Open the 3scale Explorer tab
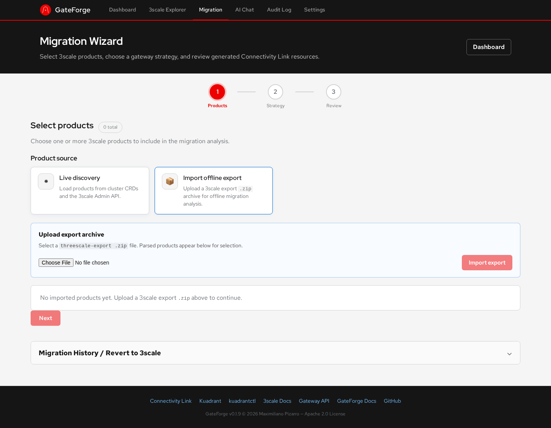This screenshot has width=551, height=428. pos(167,10)
